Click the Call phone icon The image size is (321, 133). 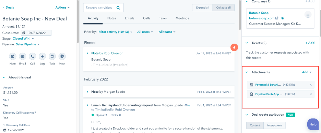pos(32,56)
